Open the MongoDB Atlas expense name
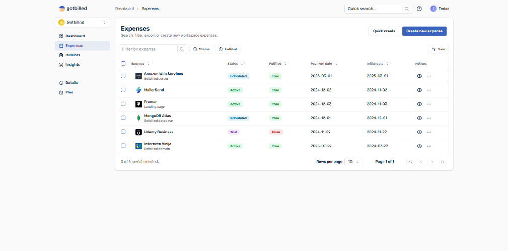This screenshot has height=251, width=508. click(158, 115)
